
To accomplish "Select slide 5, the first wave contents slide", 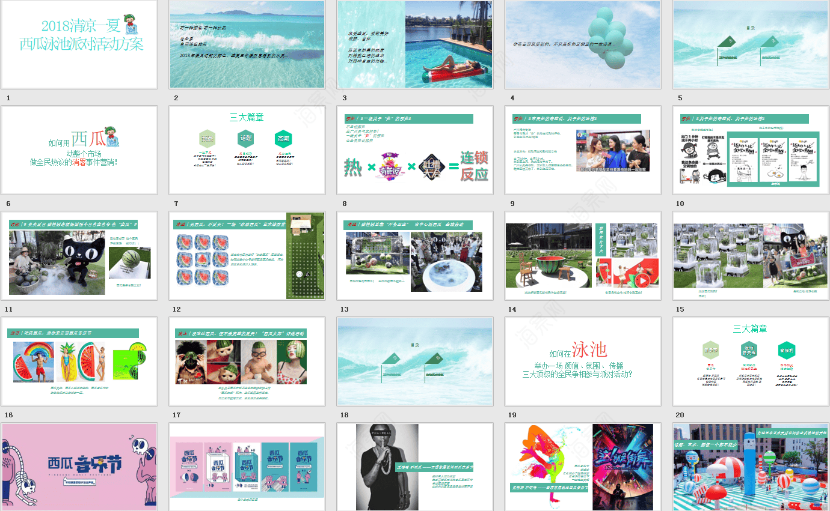I will (x=751, y=44).
